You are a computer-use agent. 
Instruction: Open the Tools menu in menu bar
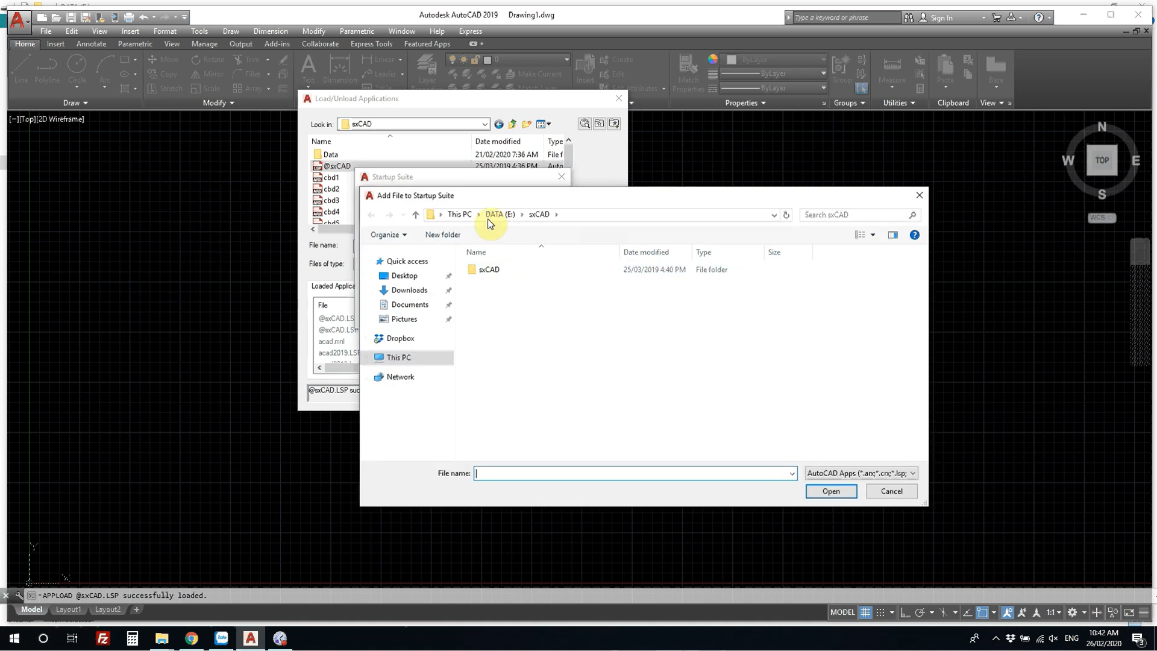point(199,31)
